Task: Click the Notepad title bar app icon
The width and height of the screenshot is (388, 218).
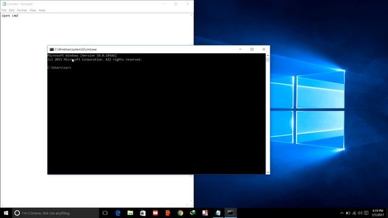Action: point(4,4)
